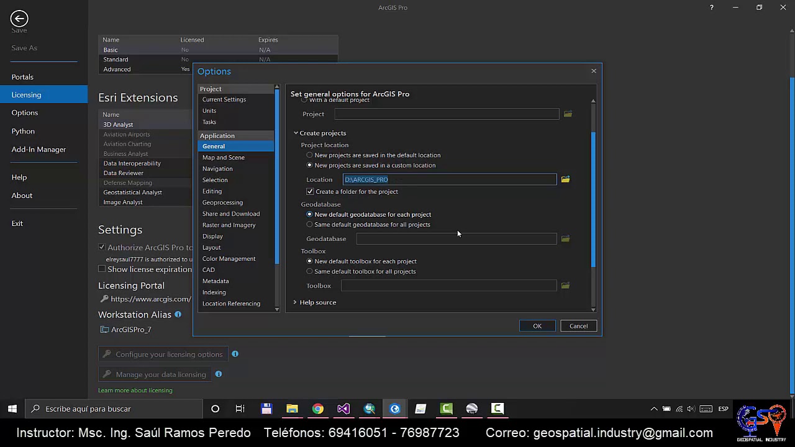The height and width of the screenshot is (447, 795).
Task: Confirm options with OK button
Action: 537,326
